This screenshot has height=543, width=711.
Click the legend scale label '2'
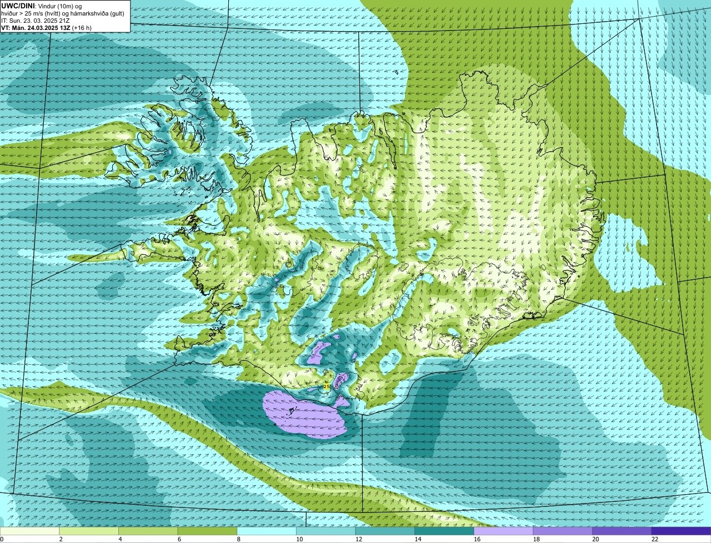pos(61,539)
